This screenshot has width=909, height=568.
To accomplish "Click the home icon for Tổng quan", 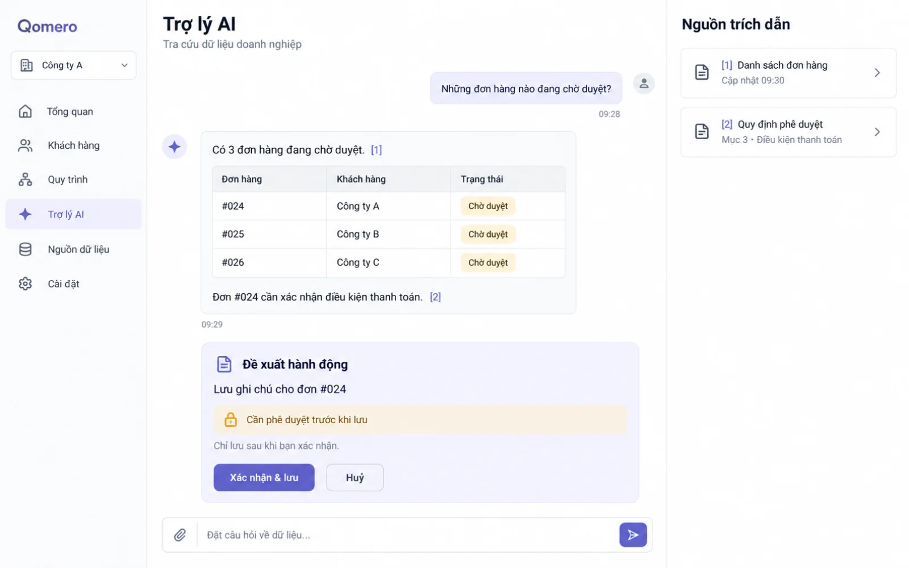I will click(x=25, y=111).
